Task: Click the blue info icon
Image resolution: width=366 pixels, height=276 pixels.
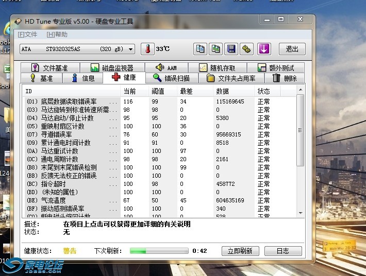Action: pyautogui.click(x=74, y=78)
